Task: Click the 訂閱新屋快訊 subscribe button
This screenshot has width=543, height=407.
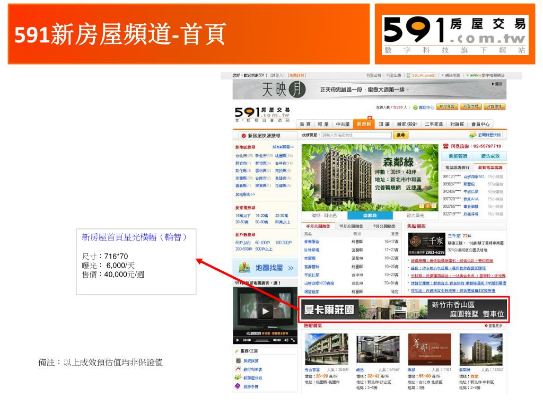Action: point(485,135)
